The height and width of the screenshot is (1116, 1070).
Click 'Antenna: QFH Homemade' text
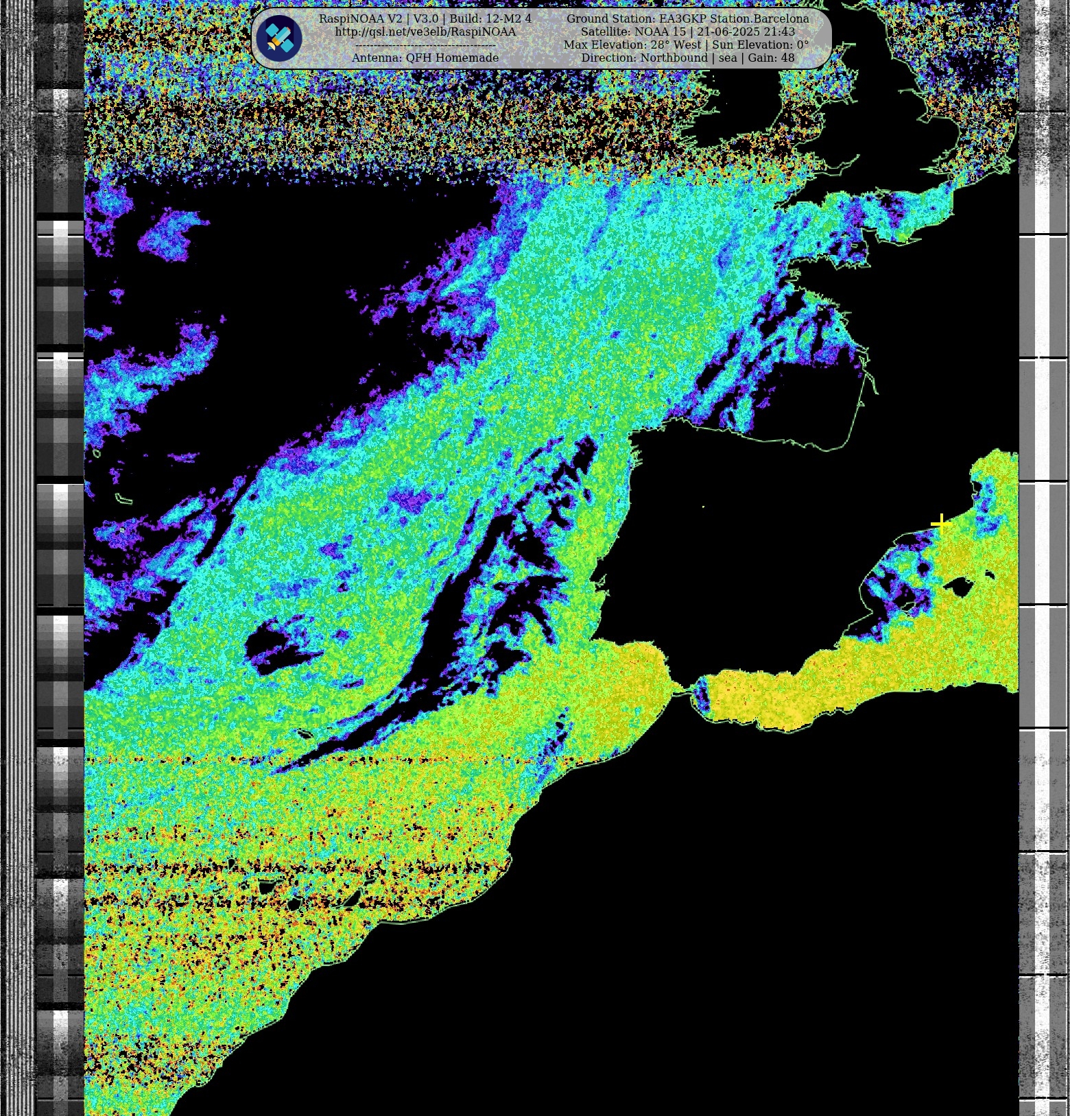pyautogui.click(x=425, y=58)
